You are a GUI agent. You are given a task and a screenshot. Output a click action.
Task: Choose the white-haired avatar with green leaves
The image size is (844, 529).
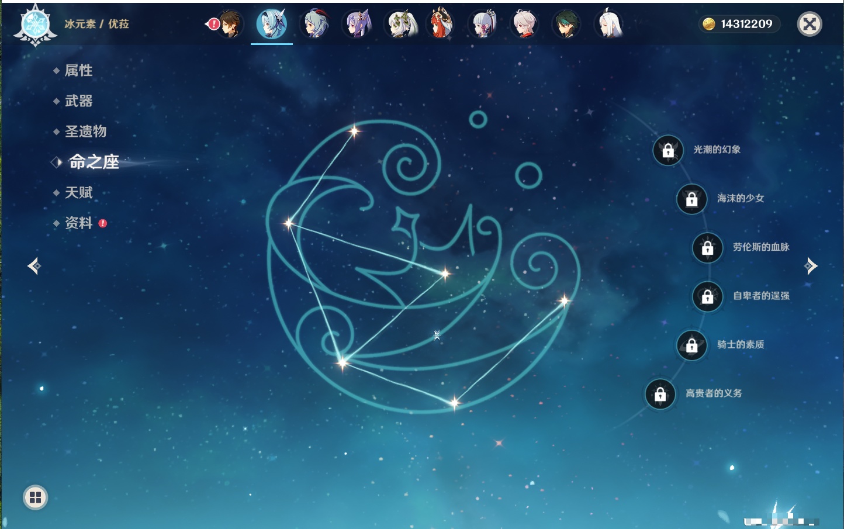point(400,24)
